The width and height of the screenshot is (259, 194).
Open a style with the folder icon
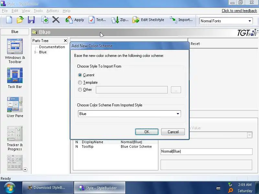tap(20, 20)
